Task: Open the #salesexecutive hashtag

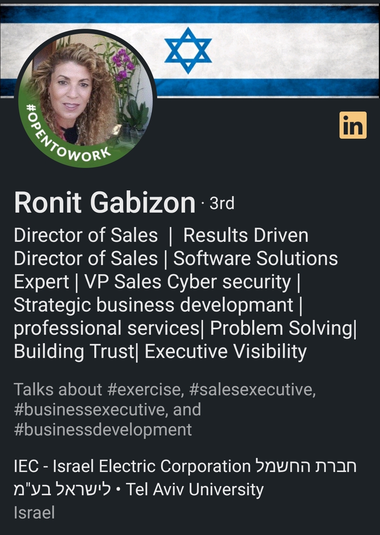Action: click(x=252, y=390)
